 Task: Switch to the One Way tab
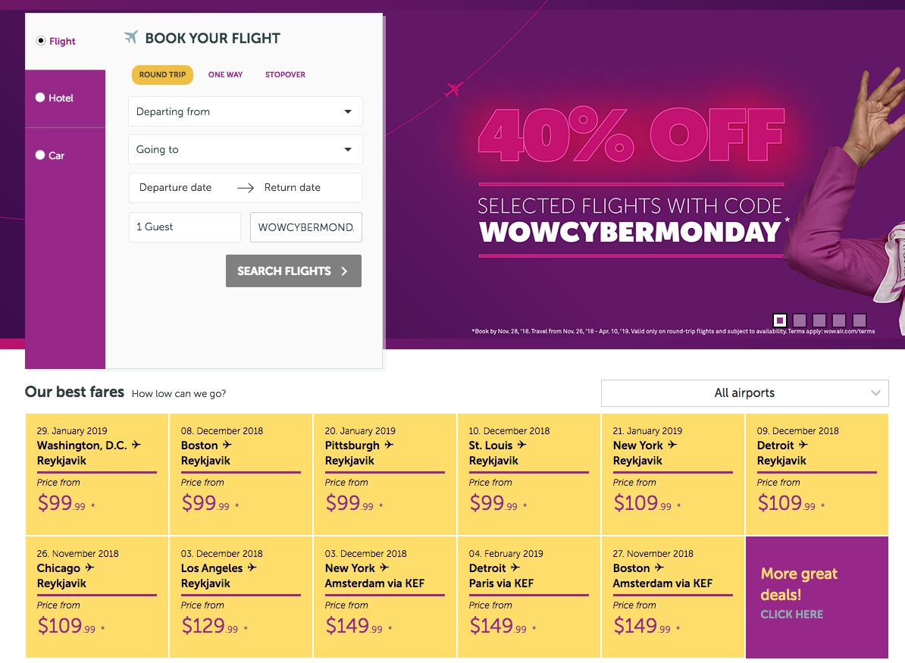pyautogui.click(x=225, y=75)
